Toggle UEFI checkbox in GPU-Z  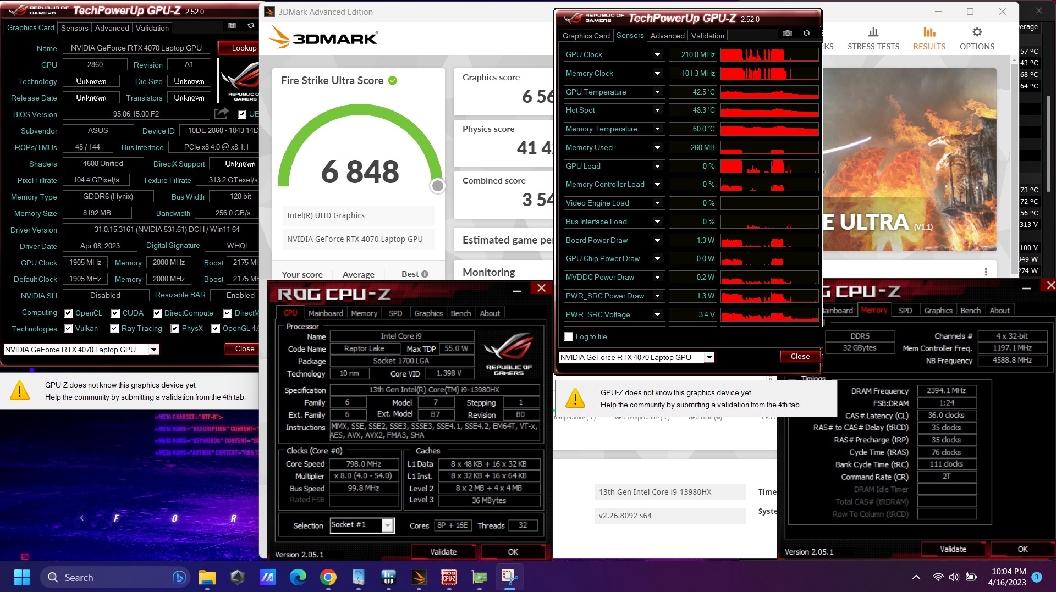(242, 114)
